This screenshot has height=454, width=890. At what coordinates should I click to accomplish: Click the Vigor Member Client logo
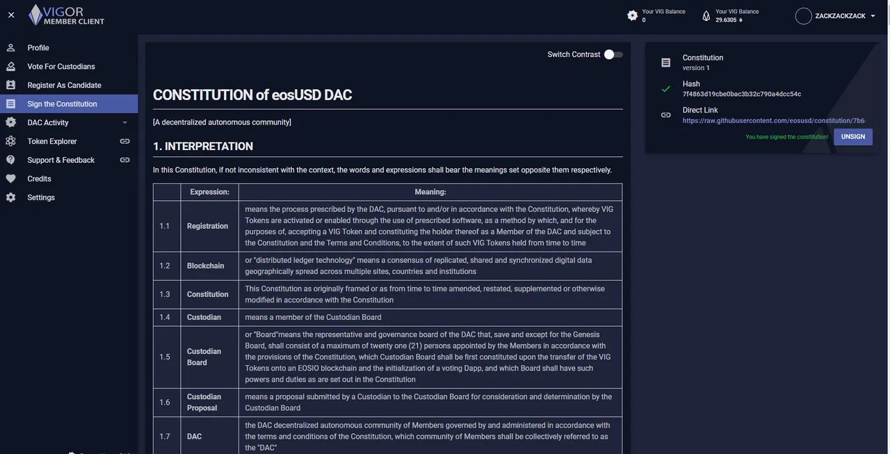[67, 15]
